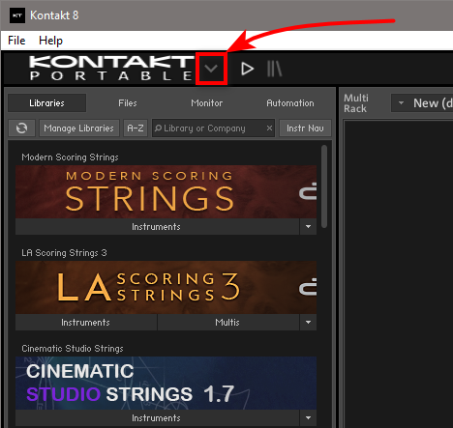Image resolution: width=453 pixels, height=428 pixels.
Task: Expand Cinematic Studio Strings options dropdown
Action: (308, 418)
